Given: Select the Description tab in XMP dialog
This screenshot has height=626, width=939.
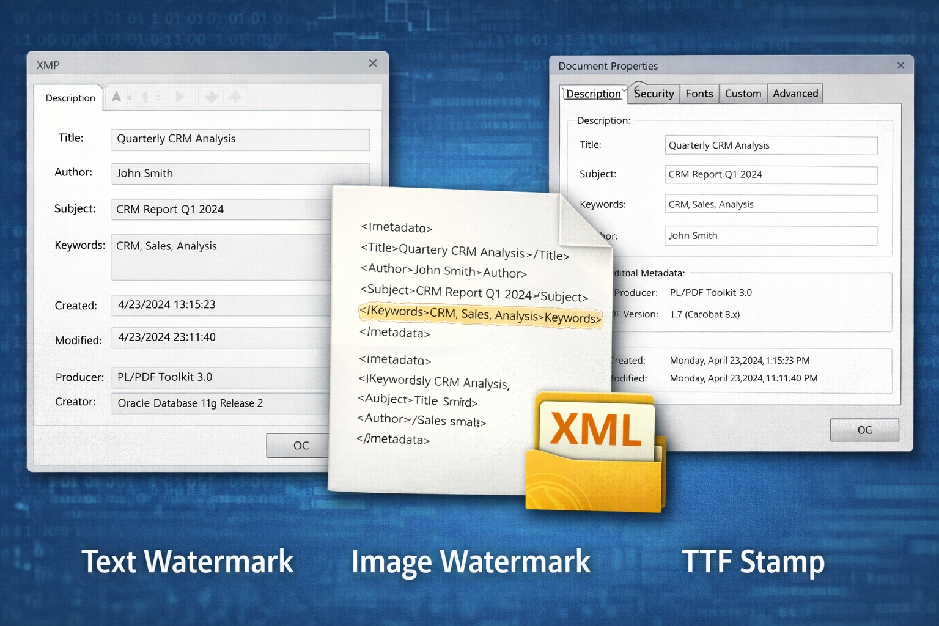Looking at the screenshot, I should [70, 98].
